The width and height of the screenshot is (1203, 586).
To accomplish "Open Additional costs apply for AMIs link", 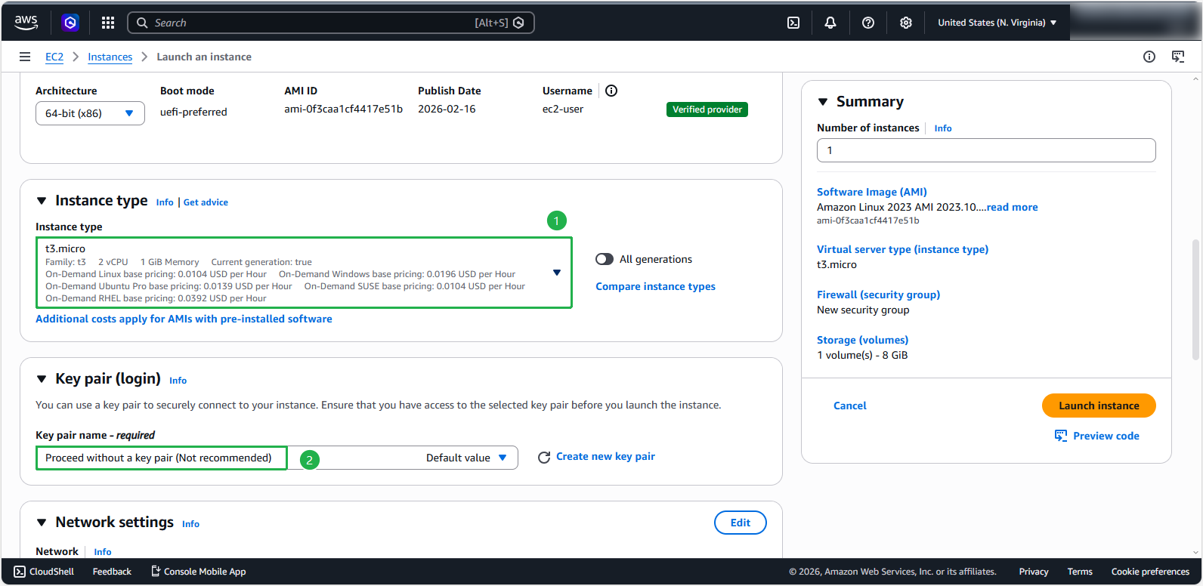I will [184, 319].
